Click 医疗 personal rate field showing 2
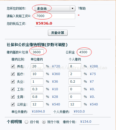 click(x=75, y=74)
